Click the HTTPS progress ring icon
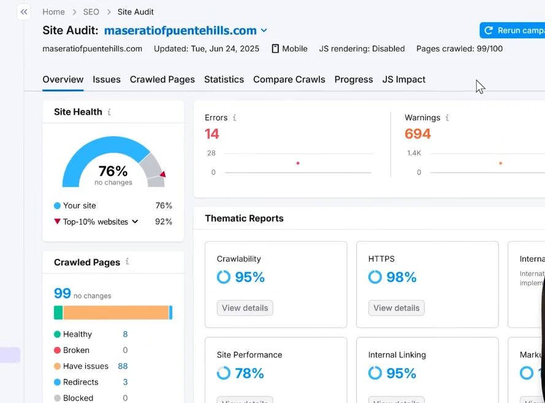545x403 pixels. click(x=375, y=277)
